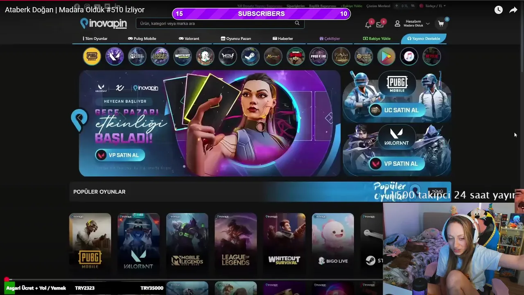The height and width of the screenshot is (295, 524).
Task: Select the Pubg Mobile menu item
Action: point(142,39)
